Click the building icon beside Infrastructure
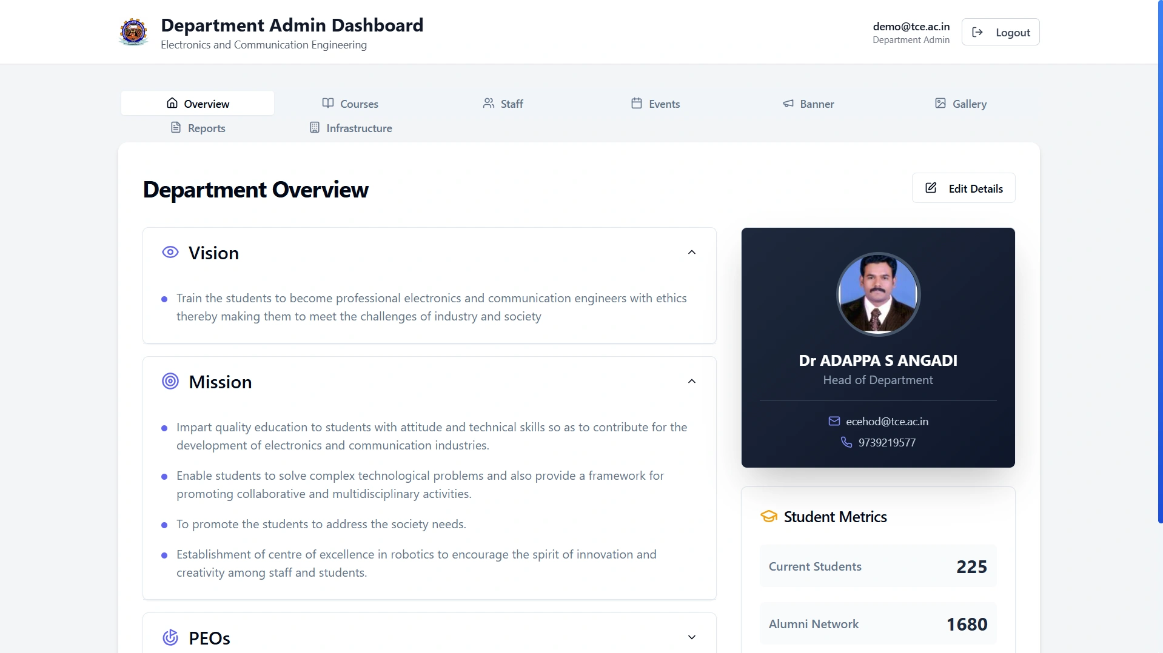Image resolution: width=1163 pixels, height=653 pixels. (315, 127)
